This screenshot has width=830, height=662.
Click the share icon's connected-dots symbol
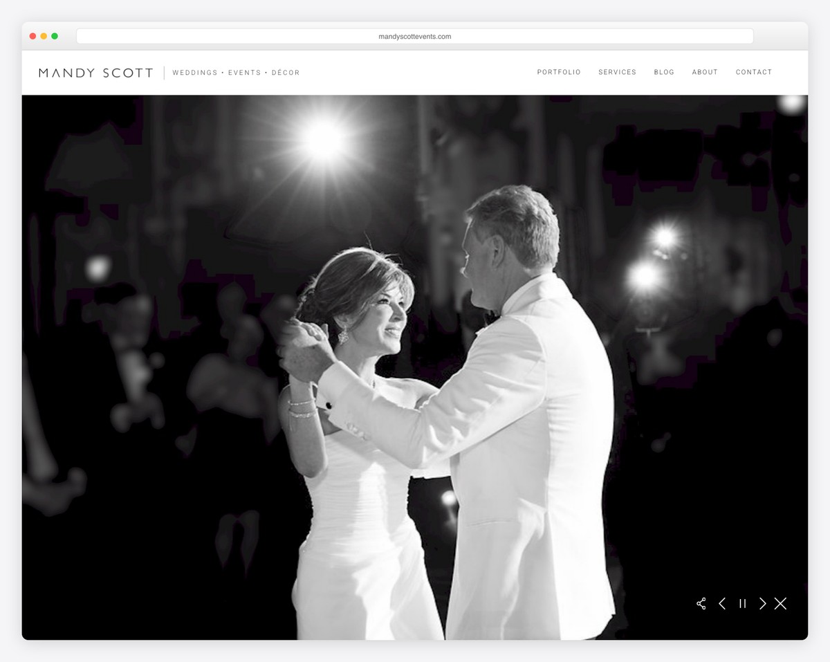(701, 603)
